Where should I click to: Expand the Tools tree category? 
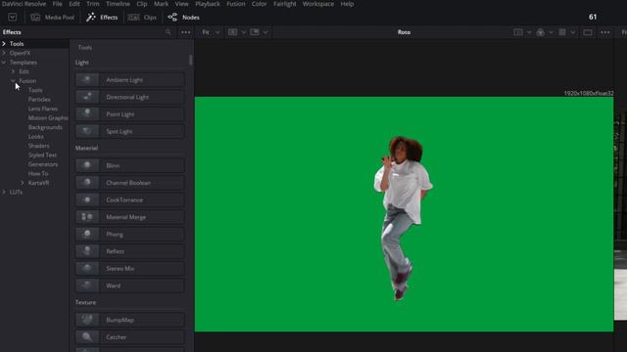[4, 44]
